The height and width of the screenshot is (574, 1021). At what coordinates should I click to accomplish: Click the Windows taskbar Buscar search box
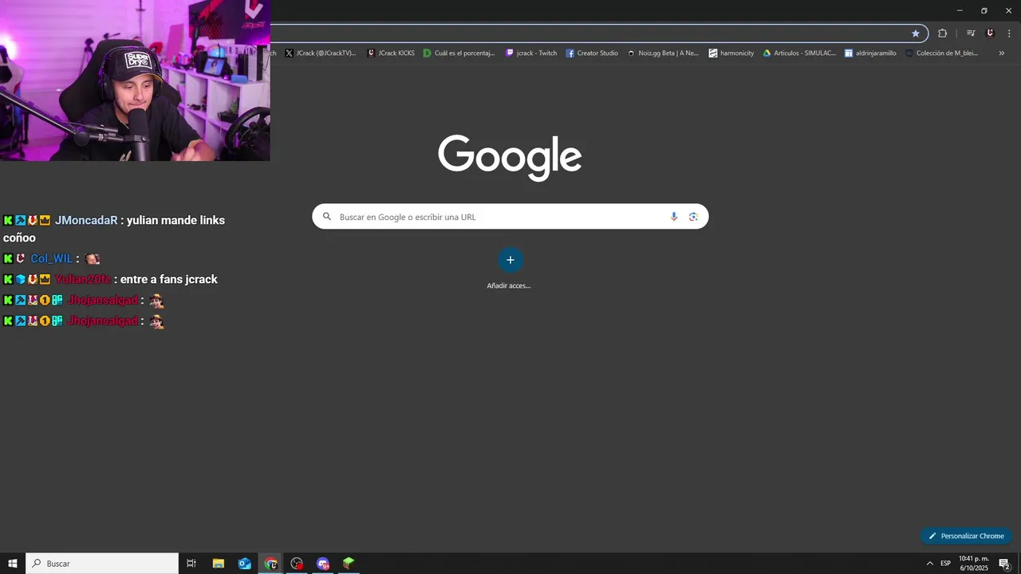(102, 564)
